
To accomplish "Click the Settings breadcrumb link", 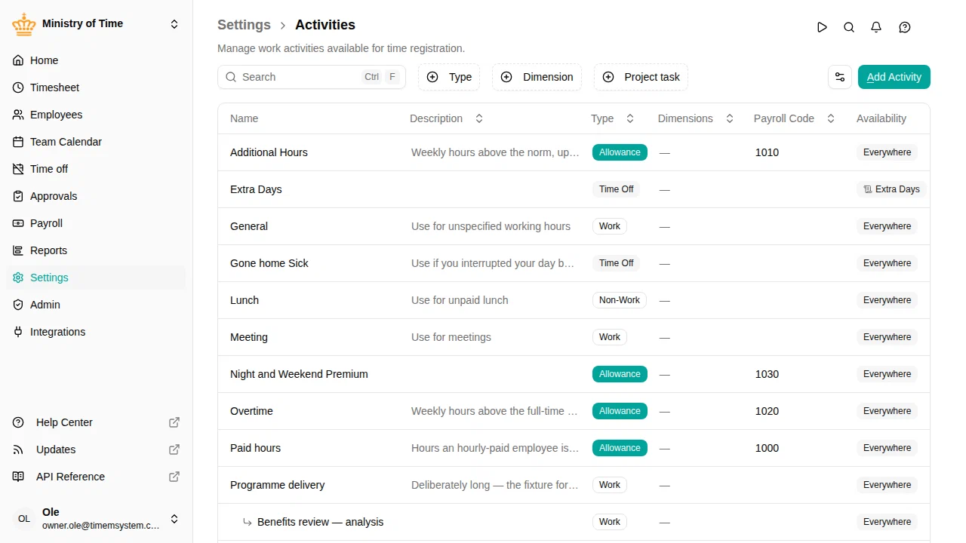I will click(x=244, y=25).
